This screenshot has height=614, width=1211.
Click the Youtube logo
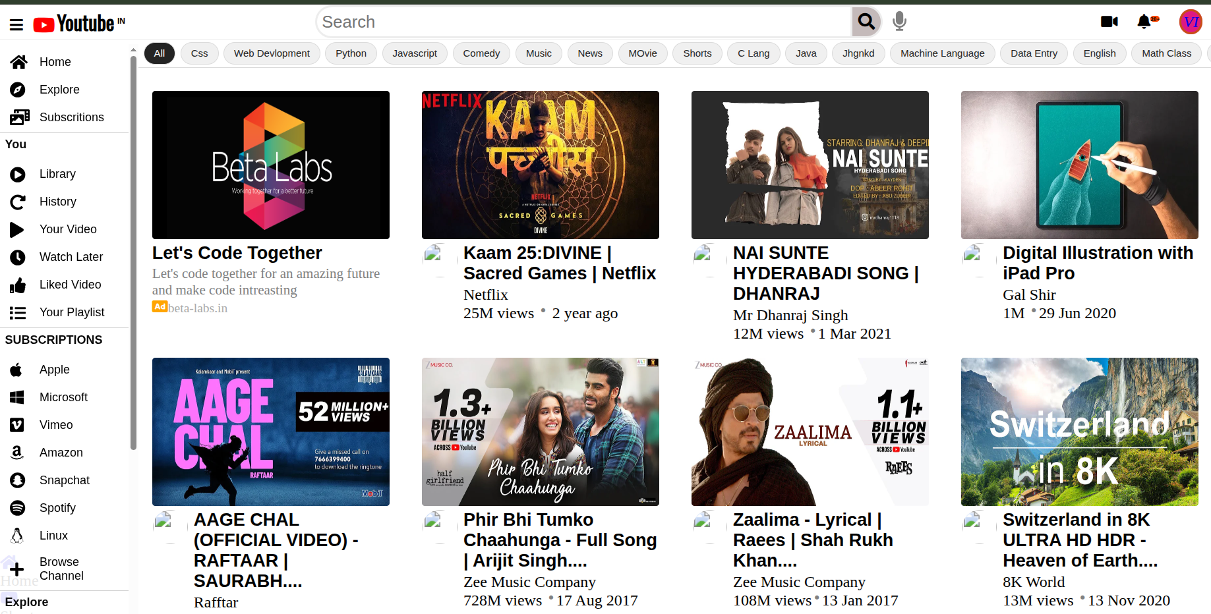[x=79, y=24]
